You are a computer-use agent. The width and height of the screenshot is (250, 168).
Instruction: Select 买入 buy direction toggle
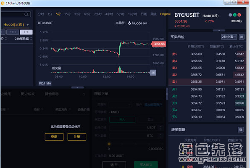122,119
